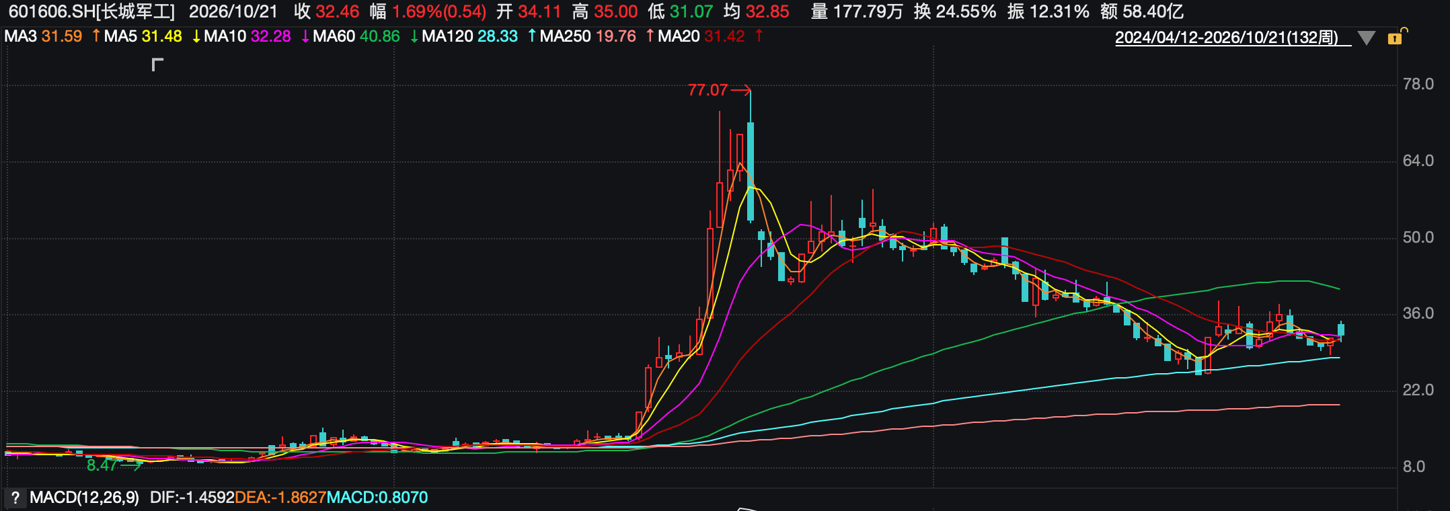Image resolution: width=1450 pixels, height=511 pixels.
Task: Click the 额 58.40亿 turnover amount
Action: tap(1142, 11)
